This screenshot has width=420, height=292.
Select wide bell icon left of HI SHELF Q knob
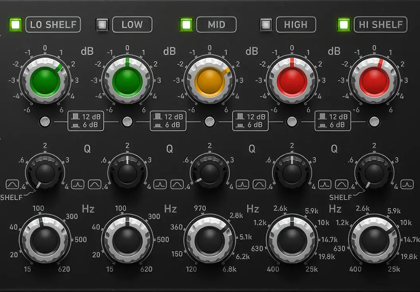(x=342, y=184)
